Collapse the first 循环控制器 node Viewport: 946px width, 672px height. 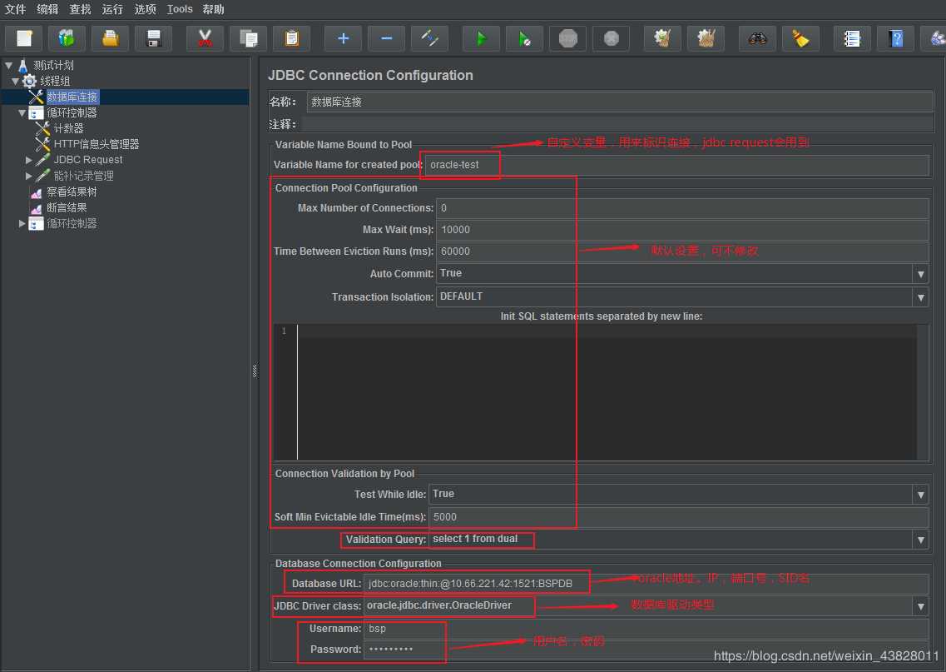coord(22,113)
